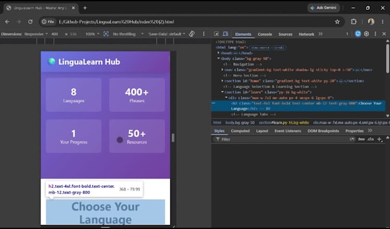Click the address bar URL
Image resolution: width=390 pixels, height=229 pixels.
click(116, 22)
